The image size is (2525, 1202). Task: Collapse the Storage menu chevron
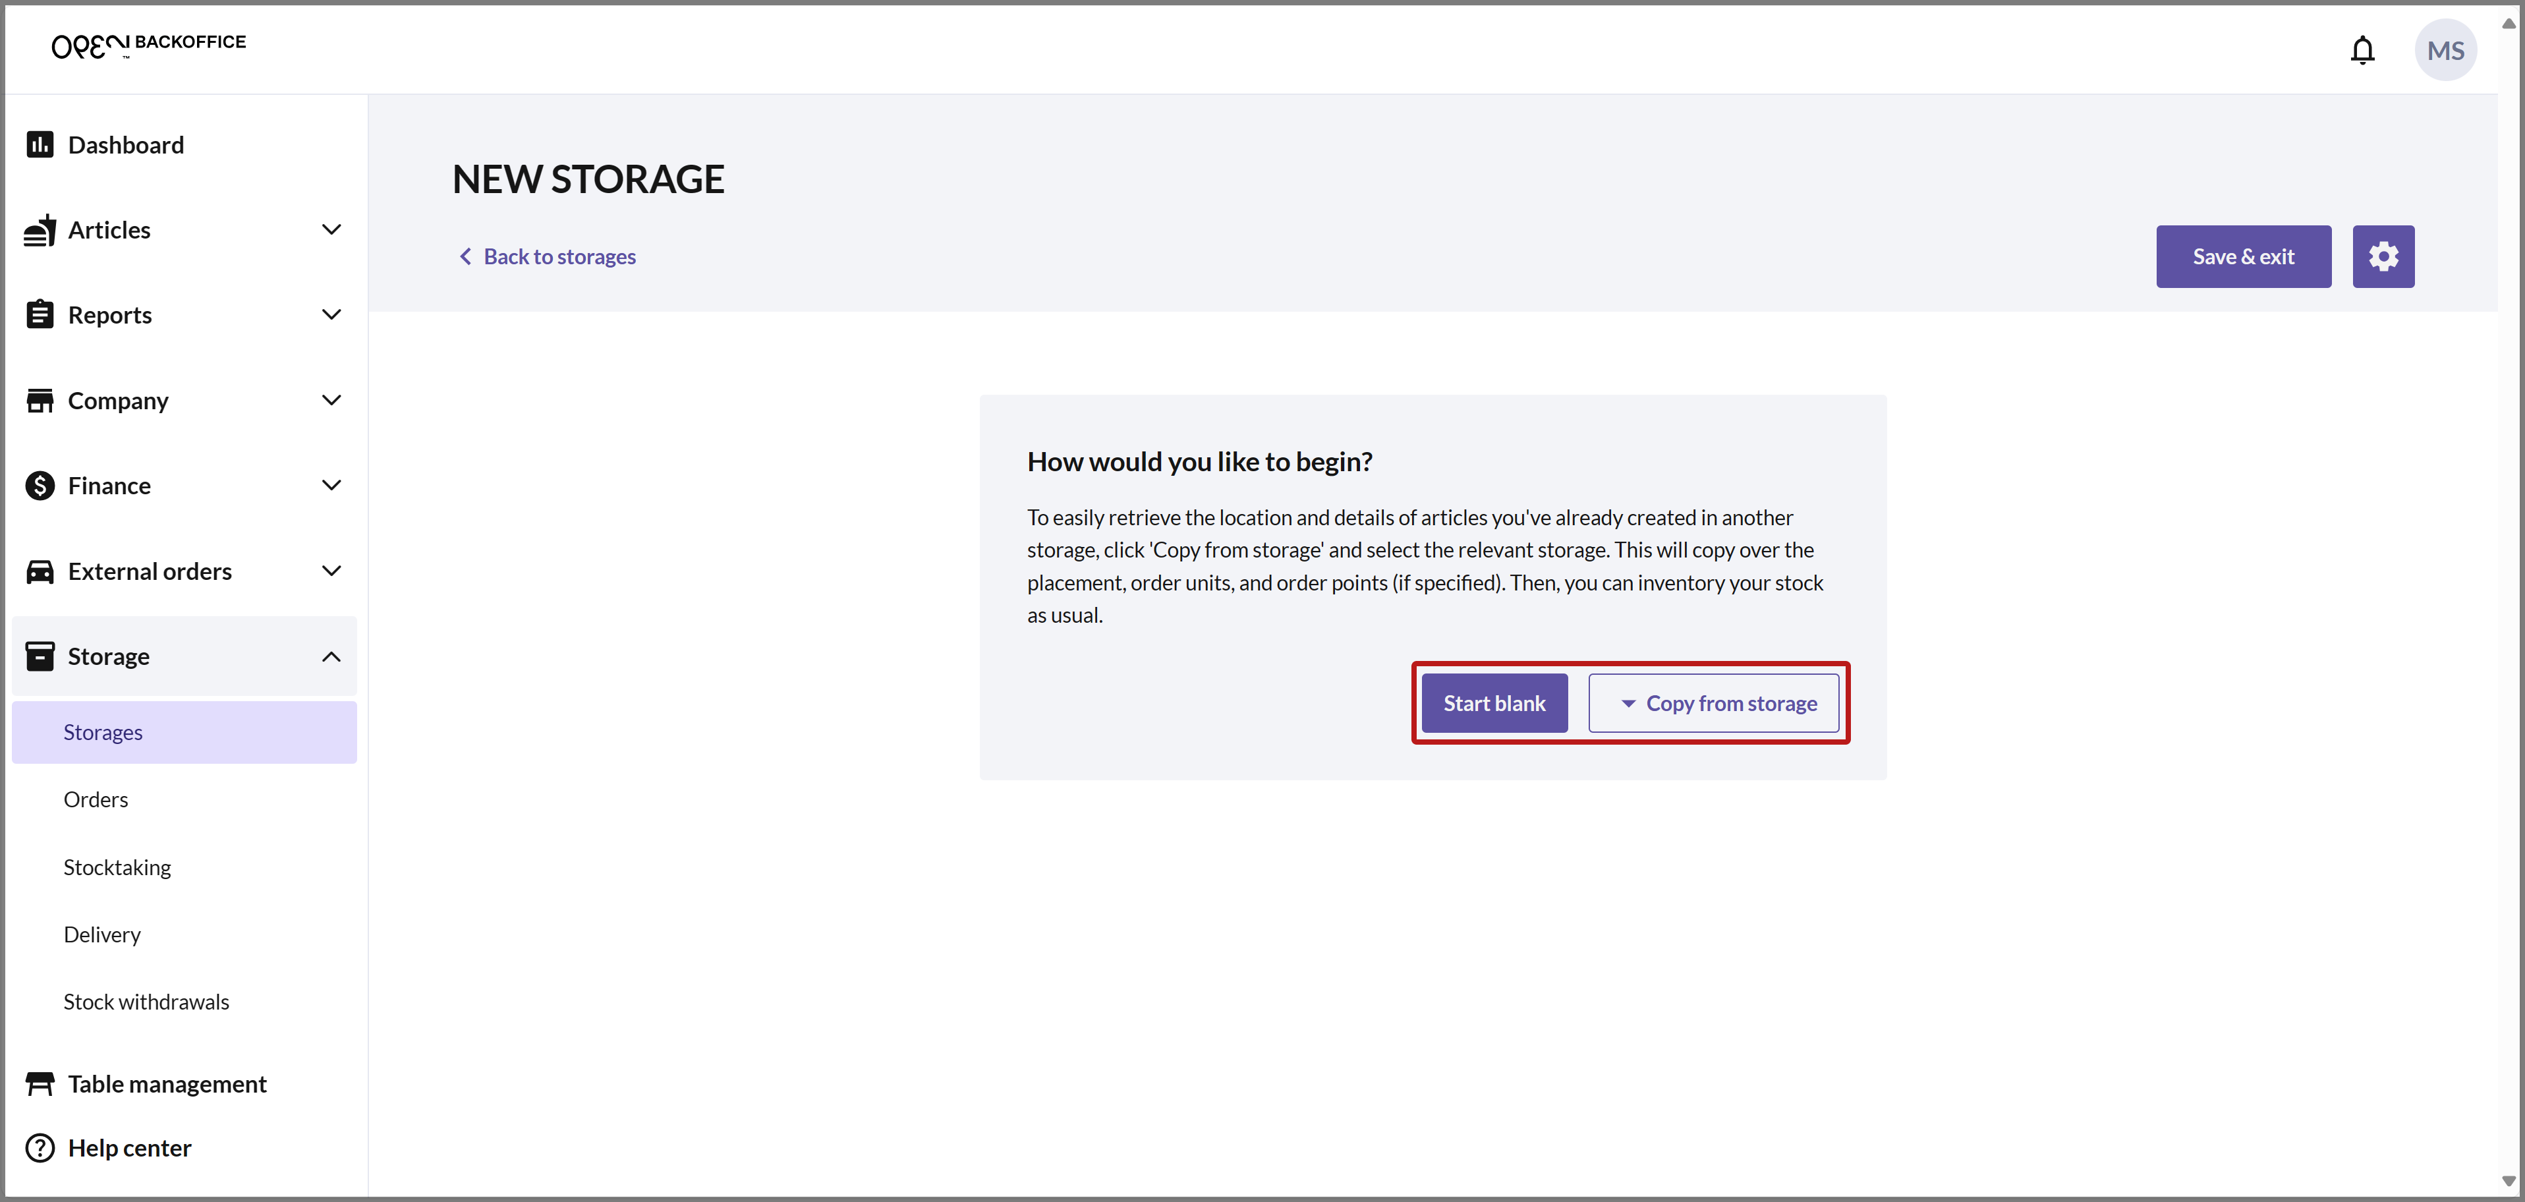point(331,656)
